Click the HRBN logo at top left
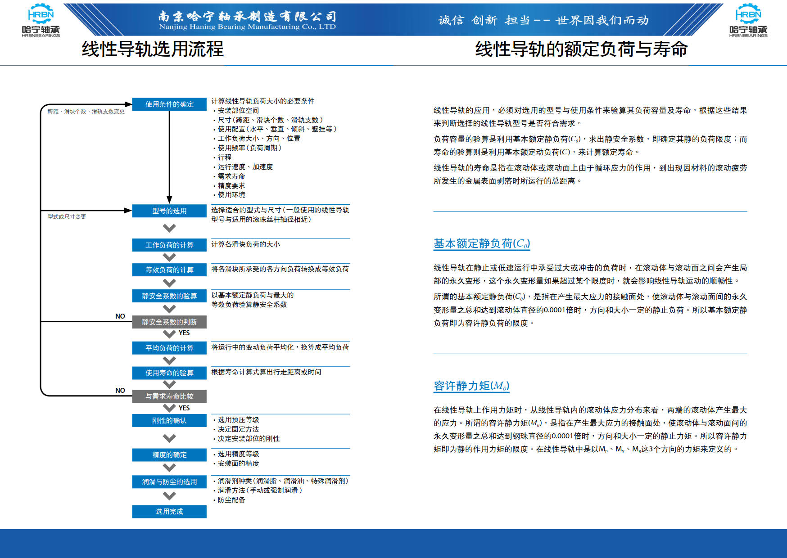Viewport: 787px width, 558px height. [41, 20]
